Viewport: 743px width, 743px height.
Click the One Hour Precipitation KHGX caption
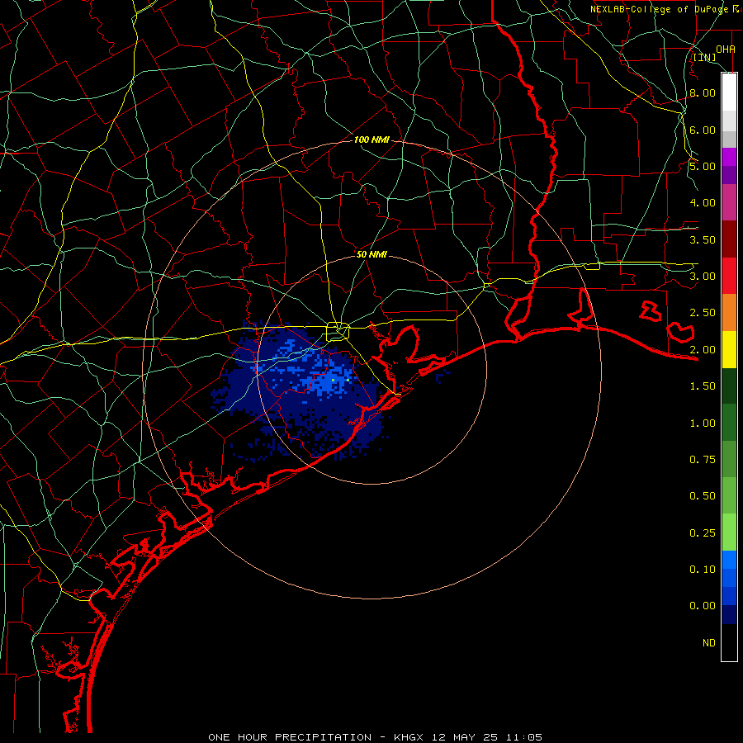click(376, 737)
